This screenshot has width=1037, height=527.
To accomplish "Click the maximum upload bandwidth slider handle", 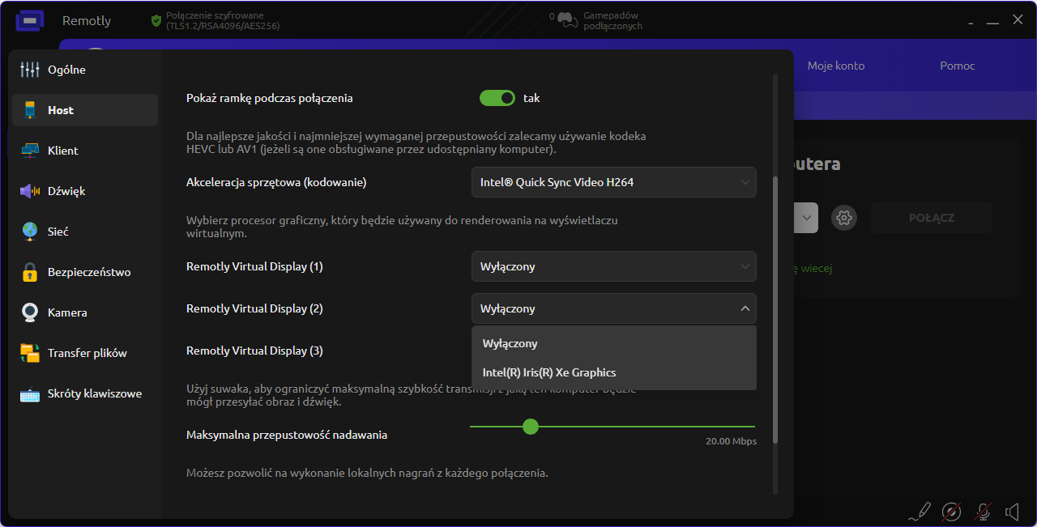I will [531, 427].
